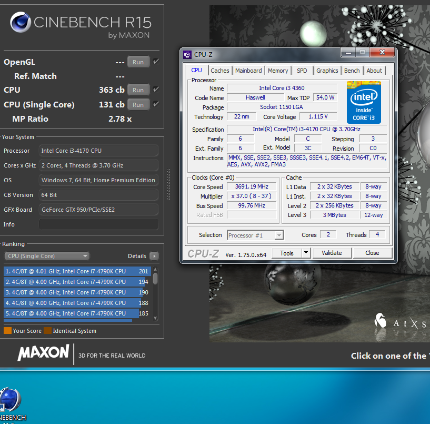Toggle the OpenGL test checkbox
This screenshot has height=424, width=430.
coord(156,62)
